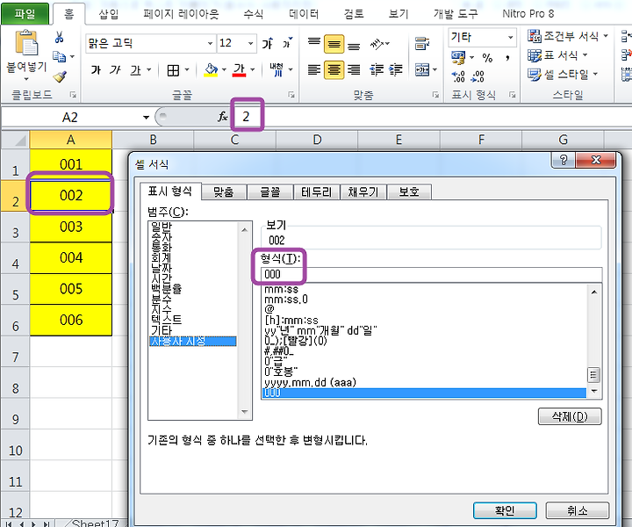Open the font name dropdown 맑은 고딕
Viewport: 632px width, 527px height.
210,43
